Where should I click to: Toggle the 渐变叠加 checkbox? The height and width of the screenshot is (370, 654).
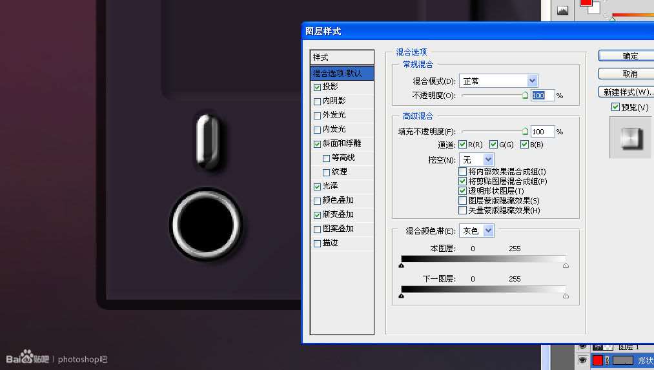(x=317, y=215)
